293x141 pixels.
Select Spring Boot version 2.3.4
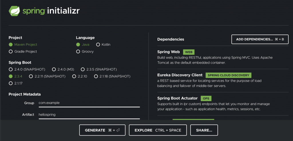11,76
